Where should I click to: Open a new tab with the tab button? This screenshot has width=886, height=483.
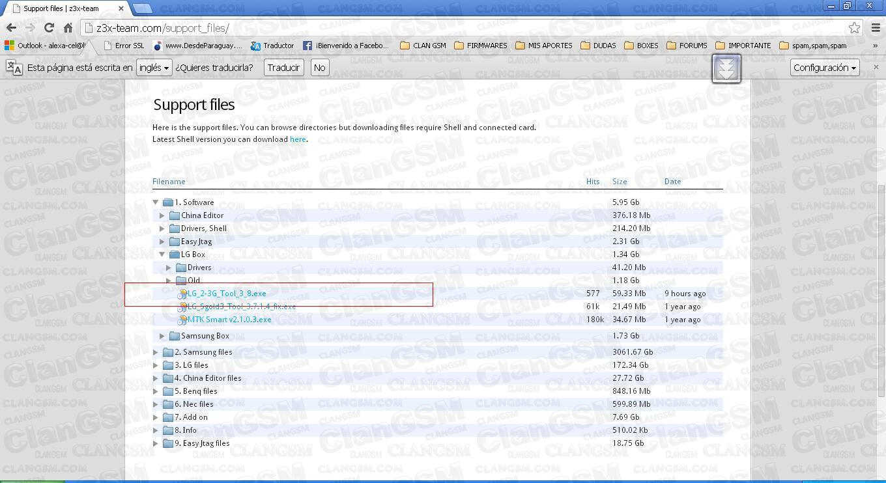click(x=143, y=8)
